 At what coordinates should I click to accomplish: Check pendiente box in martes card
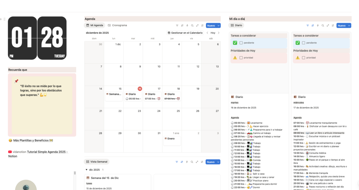pos(241,43)
